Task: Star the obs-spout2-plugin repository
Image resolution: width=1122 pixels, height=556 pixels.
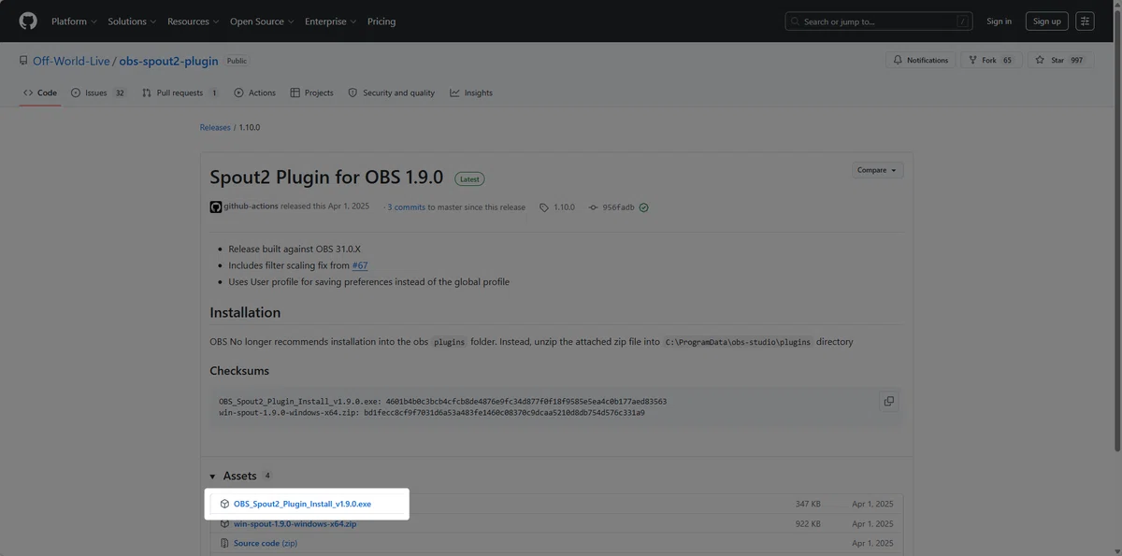Action: [x=1060, y=60]
